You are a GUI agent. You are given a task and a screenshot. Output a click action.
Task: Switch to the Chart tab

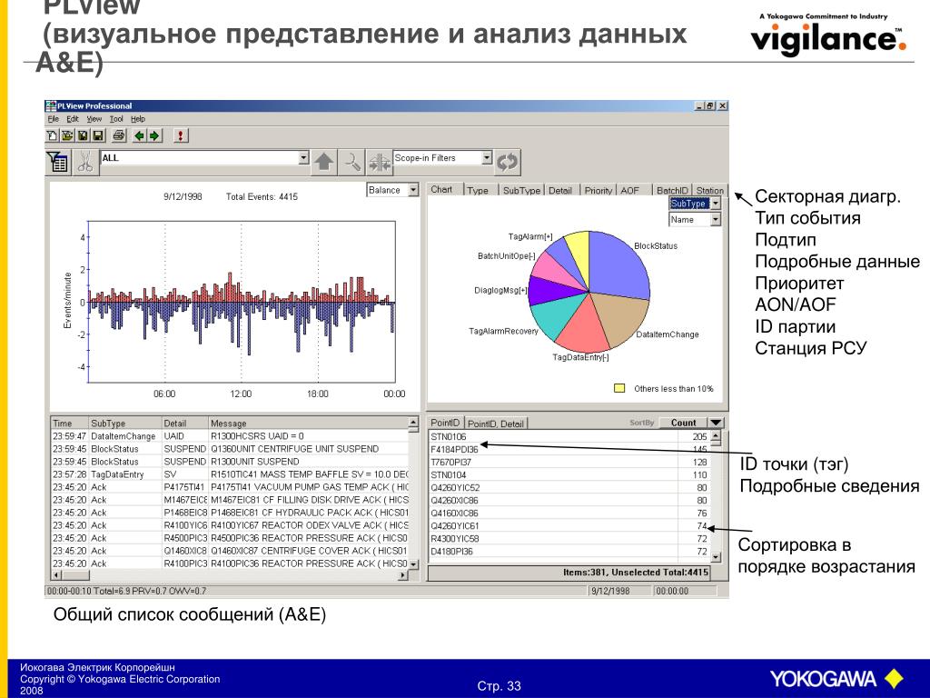[441, 189]
